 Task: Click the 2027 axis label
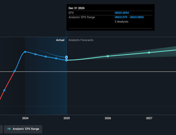pyautogui.click(x=149, y=118)
